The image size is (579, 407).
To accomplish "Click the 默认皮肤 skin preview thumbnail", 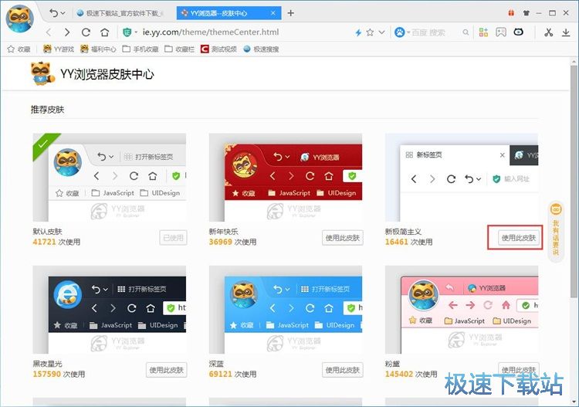I will click(110, 178).
